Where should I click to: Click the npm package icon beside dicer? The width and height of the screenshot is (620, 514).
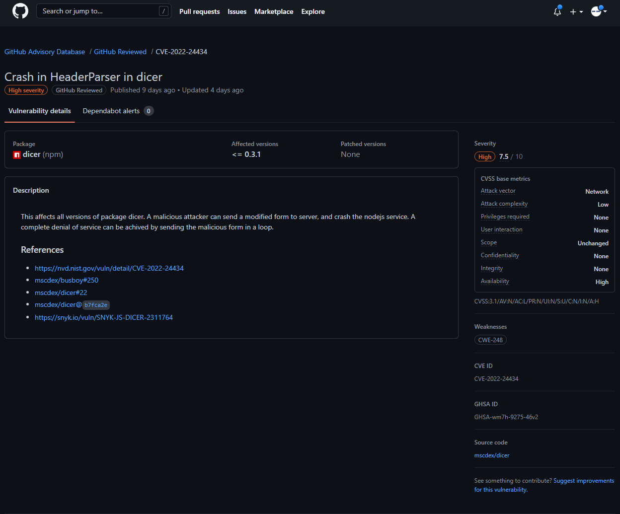(x=17, y=155)
